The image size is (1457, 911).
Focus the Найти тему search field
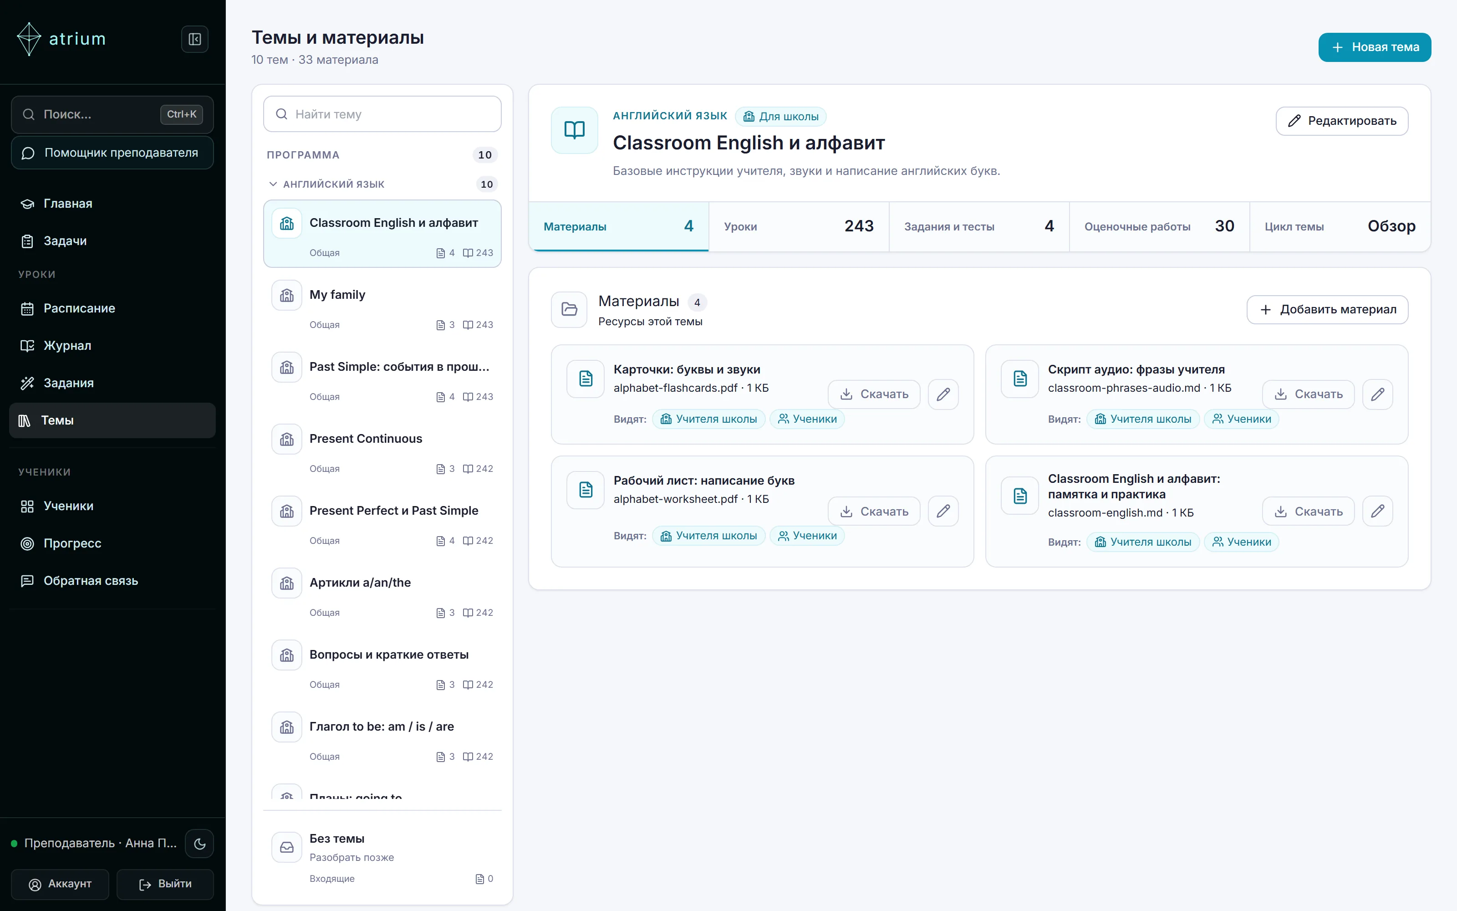[382, 114]
